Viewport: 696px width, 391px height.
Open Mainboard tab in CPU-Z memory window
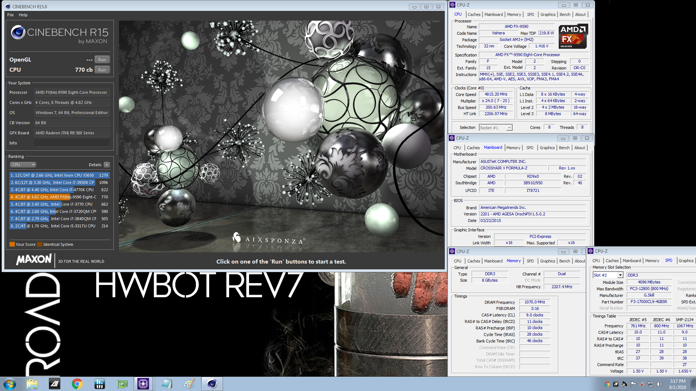[493, 261]
